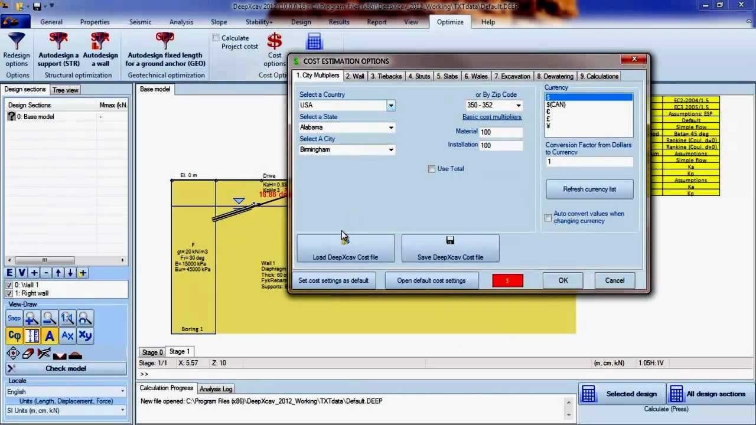Viewport: 756px width, 425px height.
Task: Switch to Analysis Log tab
Action: tap(216, 389)
